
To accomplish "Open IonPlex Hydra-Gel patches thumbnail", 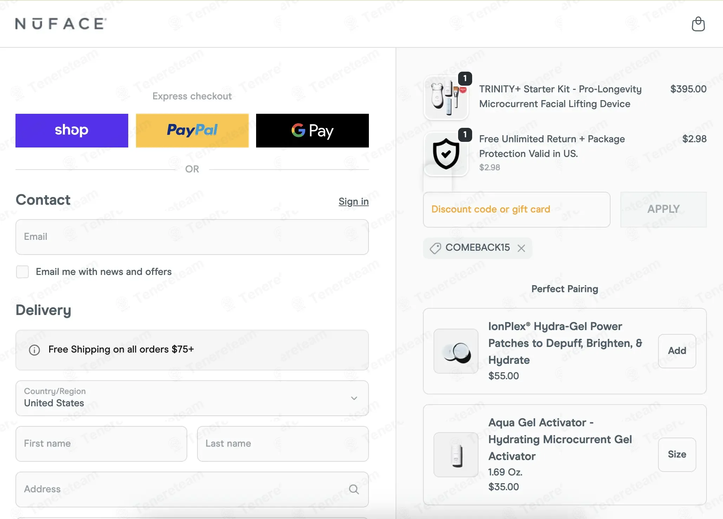I will 456,351.
